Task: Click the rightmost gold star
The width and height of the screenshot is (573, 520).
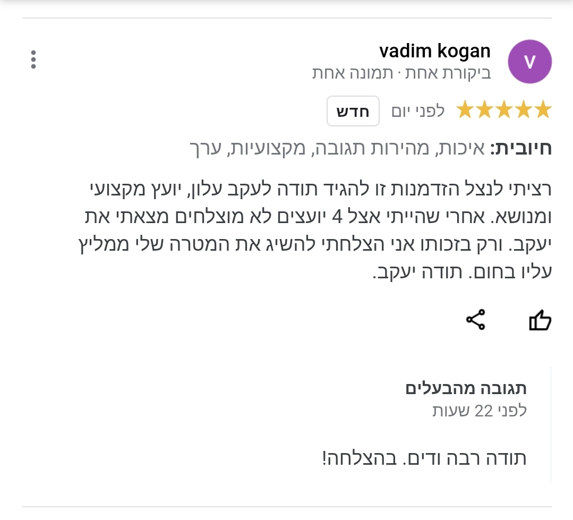Action: pyautogui.click(x=543, y=110)
